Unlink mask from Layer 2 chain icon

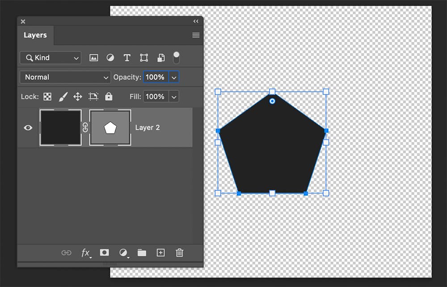(x=85, y=127)
